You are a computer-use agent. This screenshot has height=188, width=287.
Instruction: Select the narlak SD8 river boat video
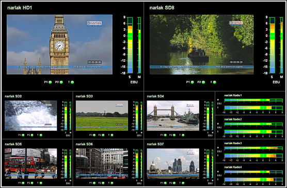pos(202,44)
